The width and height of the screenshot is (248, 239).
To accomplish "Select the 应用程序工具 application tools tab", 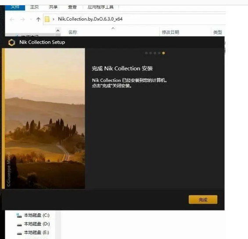I will click(x=101, y=7).
